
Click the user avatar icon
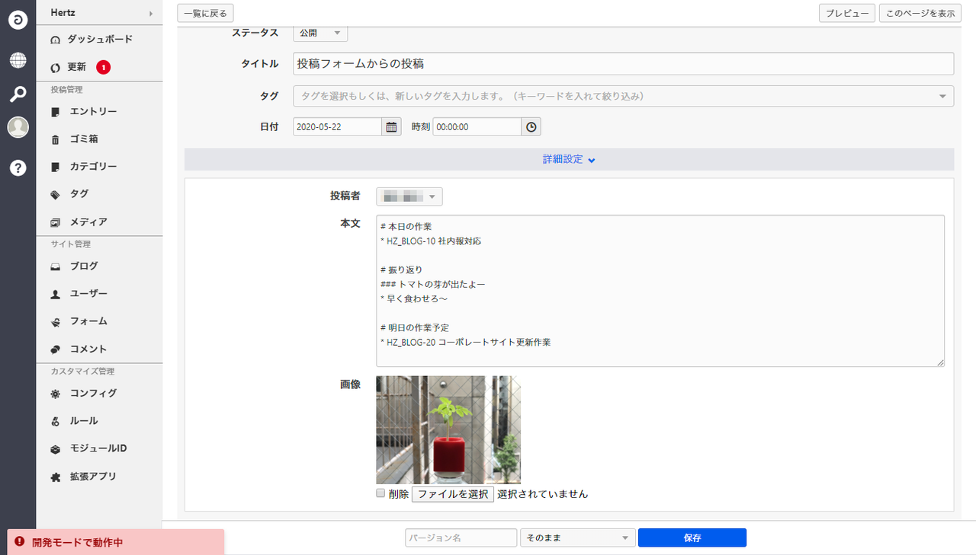(18, 128)
